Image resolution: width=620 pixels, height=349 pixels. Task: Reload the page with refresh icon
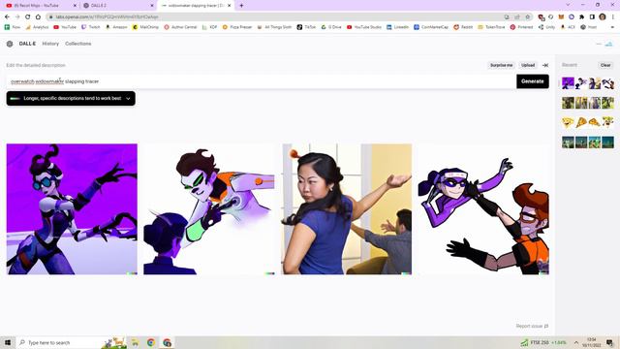click(x=28, y=17)
